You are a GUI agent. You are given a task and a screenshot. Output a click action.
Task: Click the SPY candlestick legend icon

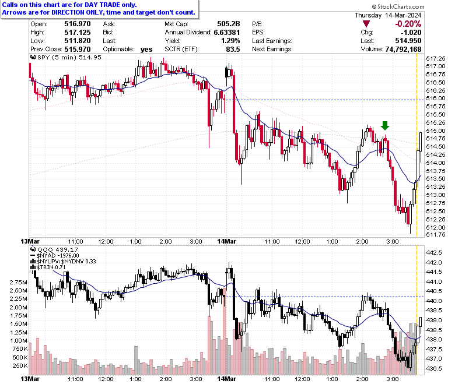33,57
